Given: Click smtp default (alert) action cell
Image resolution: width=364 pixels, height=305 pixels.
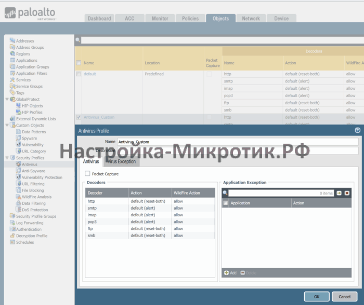Looking at the screenshot, I should [x=150, y=208].
